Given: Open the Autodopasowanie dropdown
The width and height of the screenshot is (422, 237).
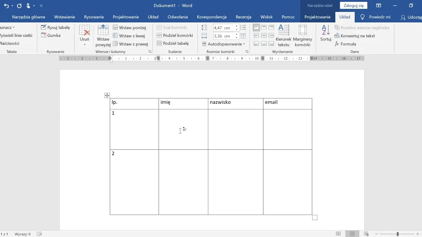Looking at the screenshot, I should click(226, 44).
